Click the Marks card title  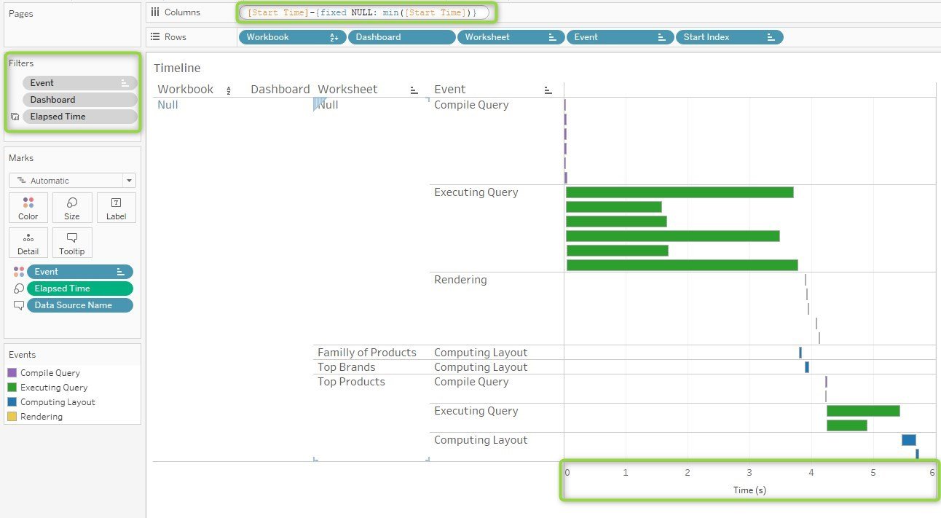(21, 158)
